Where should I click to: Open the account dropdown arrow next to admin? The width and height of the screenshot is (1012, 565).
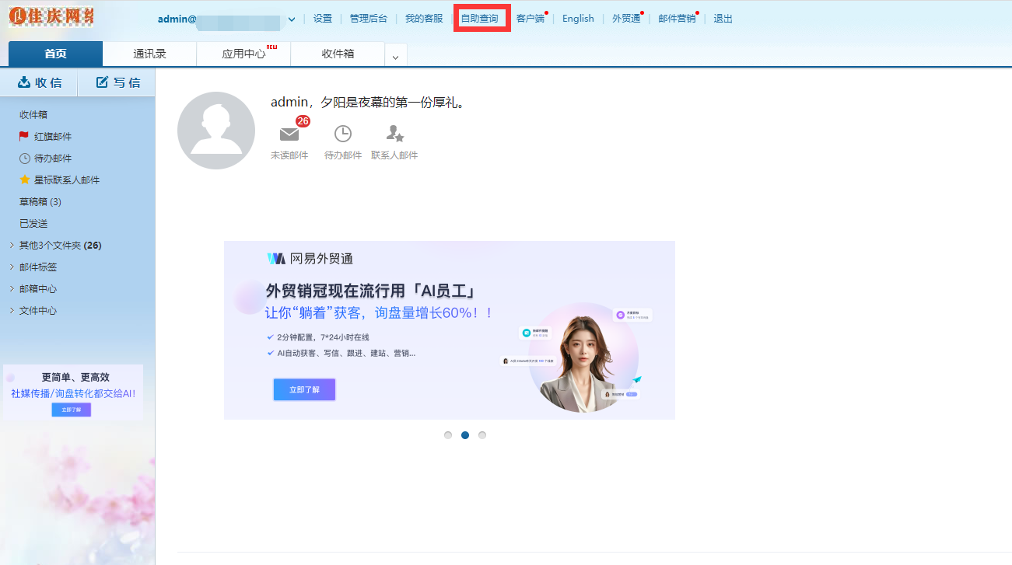[292, 19]
